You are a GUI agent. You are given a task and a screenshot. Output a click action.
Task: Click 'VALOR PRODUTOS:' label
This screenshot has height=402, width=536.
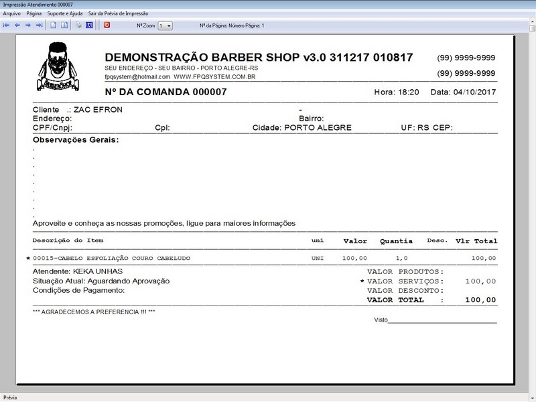405,272
